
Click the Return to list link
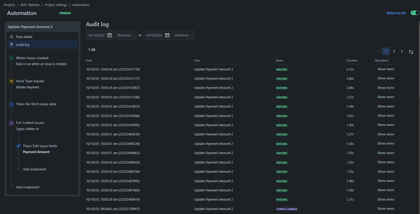396,13
